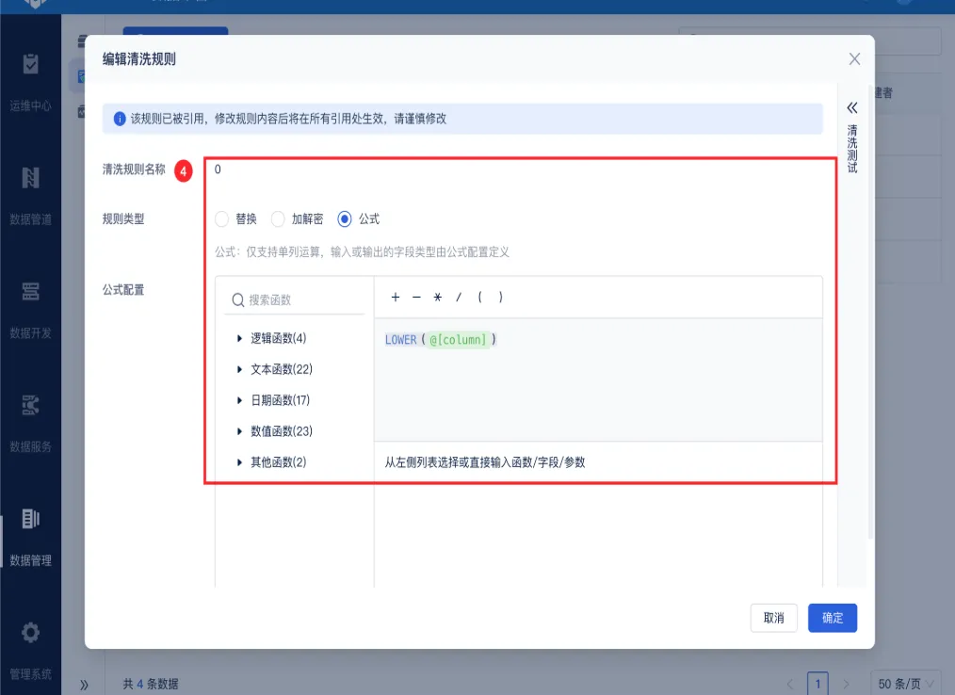
Task: Click 取消 button
Action: pos(773,618)
